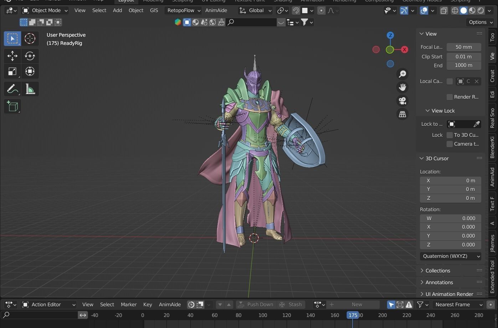Open the viewport Add menu

pyautogui.click(x=117, y=11)
